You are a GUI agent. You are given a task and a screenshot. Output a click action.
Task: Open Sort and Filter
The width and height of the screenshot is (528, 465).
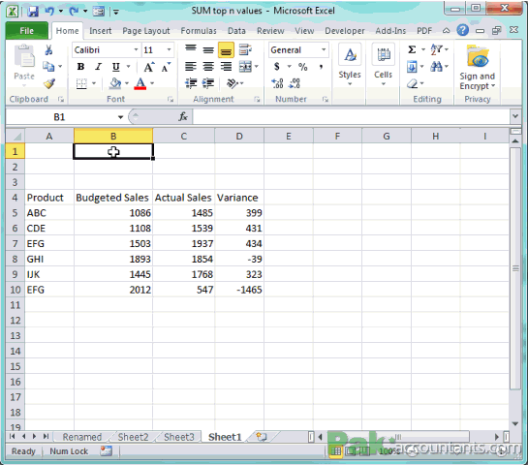coord(437,49)
